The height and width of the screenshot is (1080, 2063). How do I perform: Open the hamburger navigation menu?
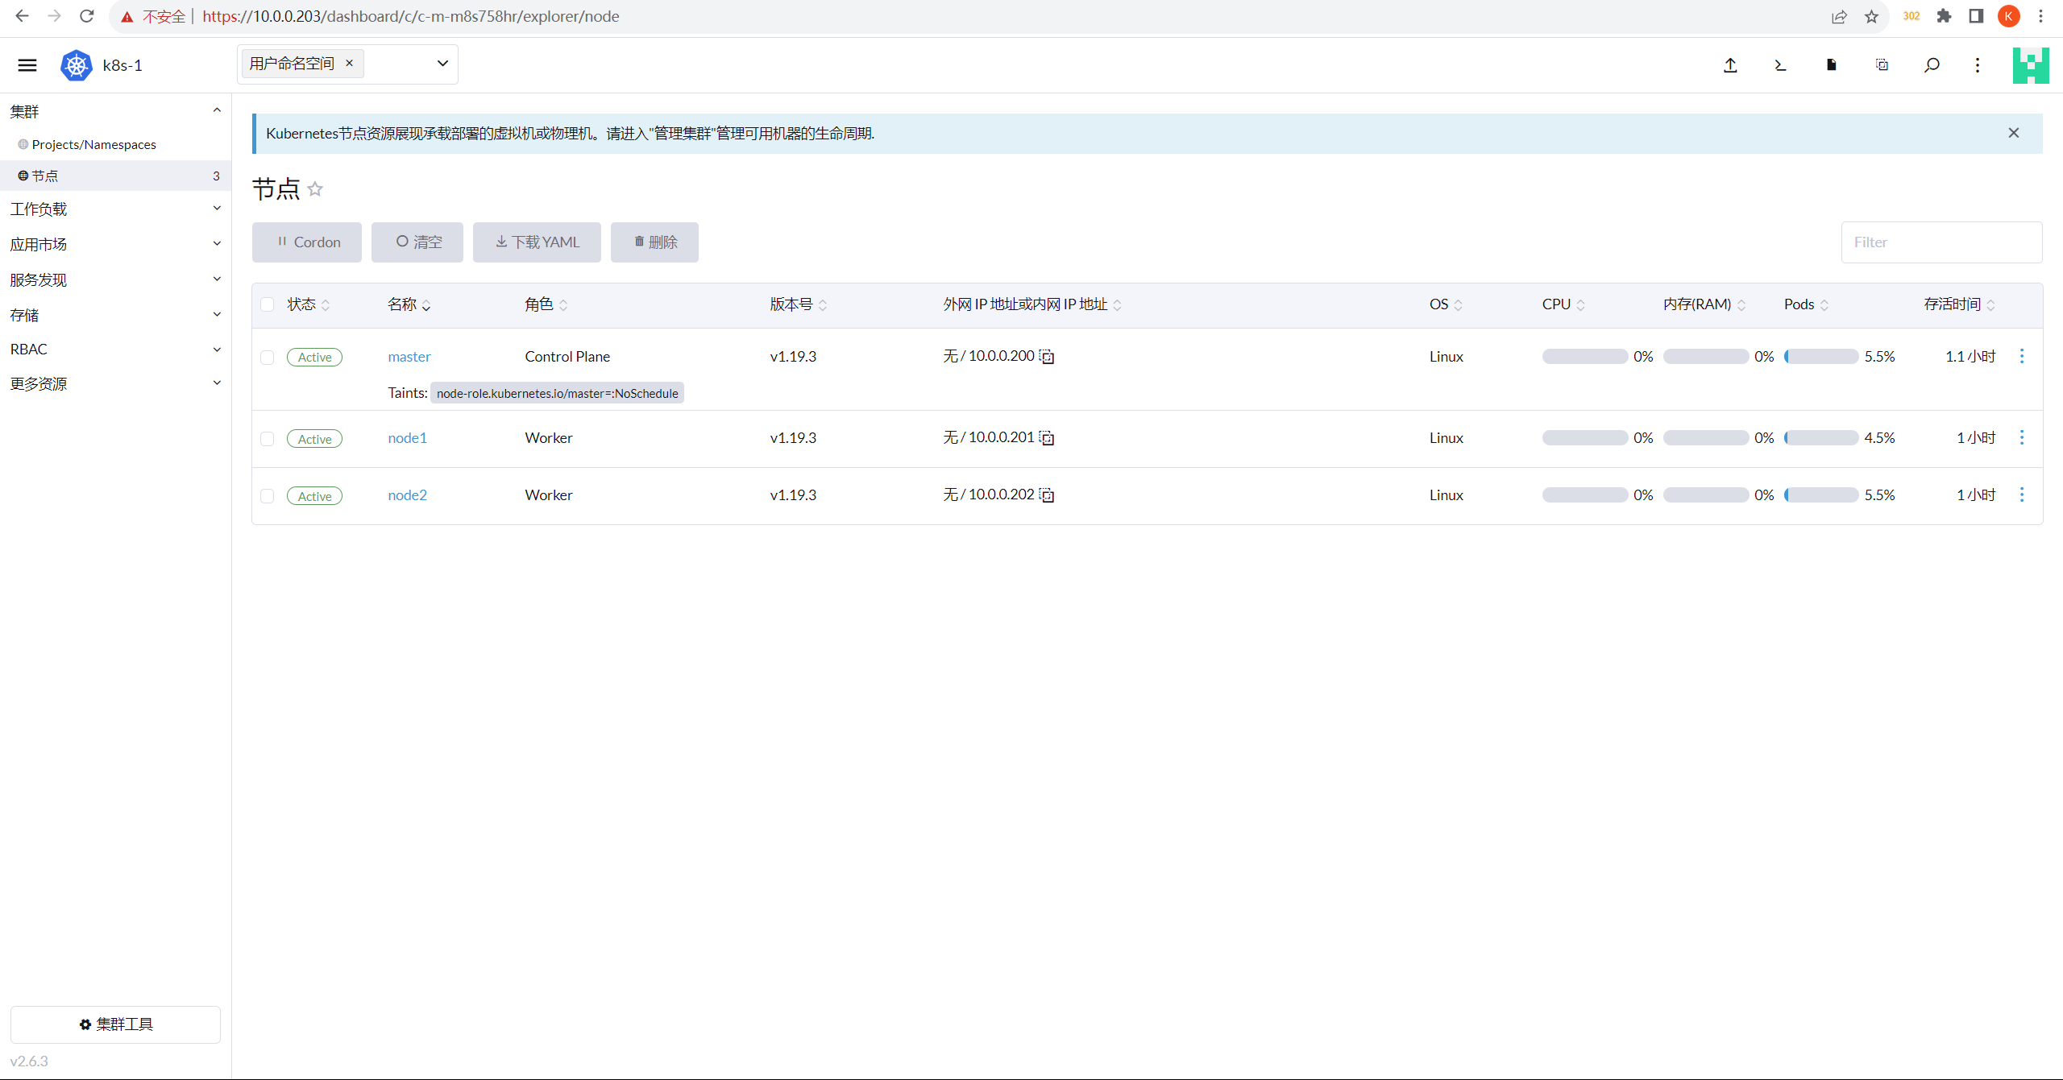[27, 65]
